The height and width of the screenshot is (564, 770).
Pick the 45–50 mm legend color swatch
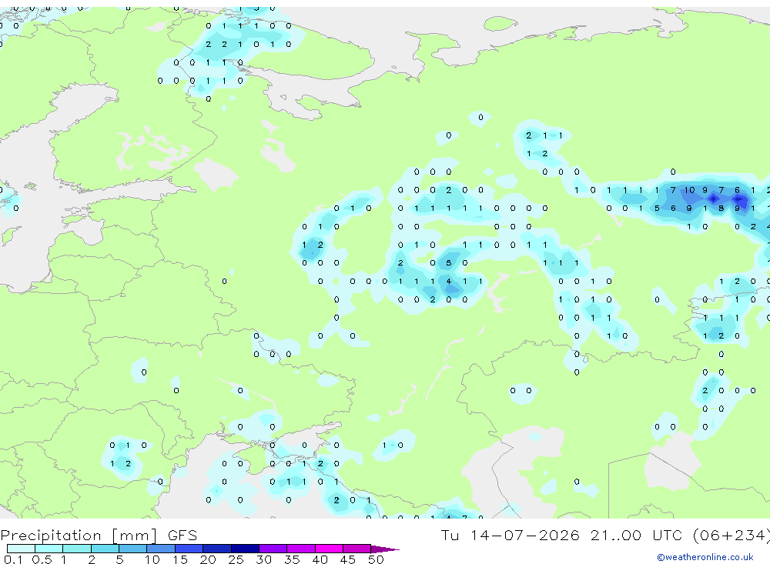[x=357, y=549]
